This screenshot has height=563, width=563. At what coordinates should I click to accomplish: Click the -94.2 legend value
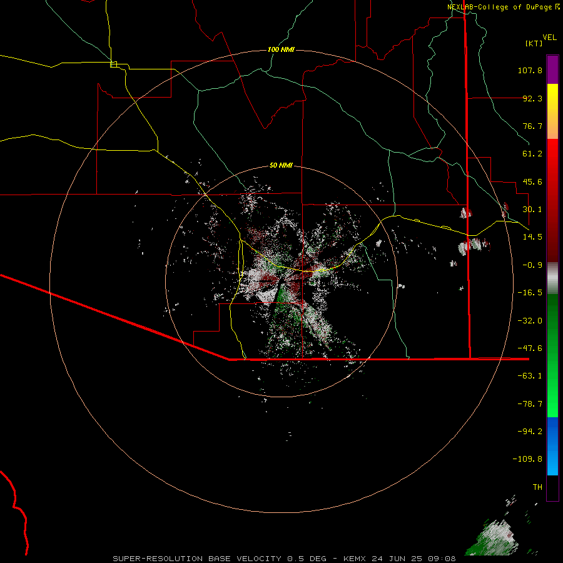(530, 431)
